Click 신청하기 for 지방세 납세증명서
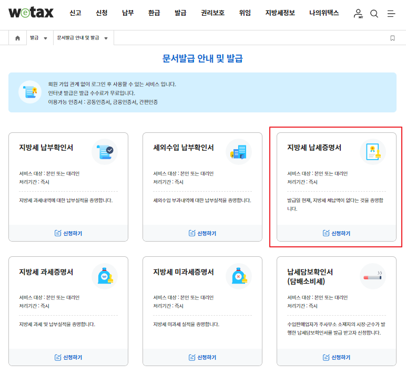406x375 pixels. (337, 233)
